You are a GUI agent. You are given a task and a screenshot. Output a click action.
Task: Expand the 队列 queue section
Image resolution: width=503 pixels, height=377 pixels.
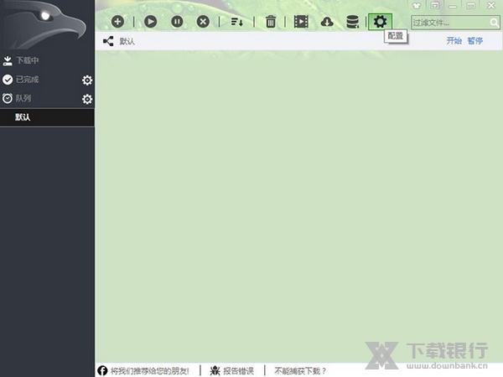pyautogui.click(x=23, y=99)
